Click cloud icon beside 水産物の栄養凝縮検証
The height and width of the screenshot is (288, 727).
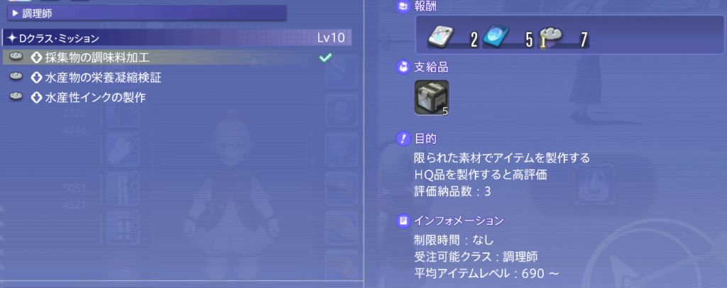pyautogui.click(x=16, y=77)
